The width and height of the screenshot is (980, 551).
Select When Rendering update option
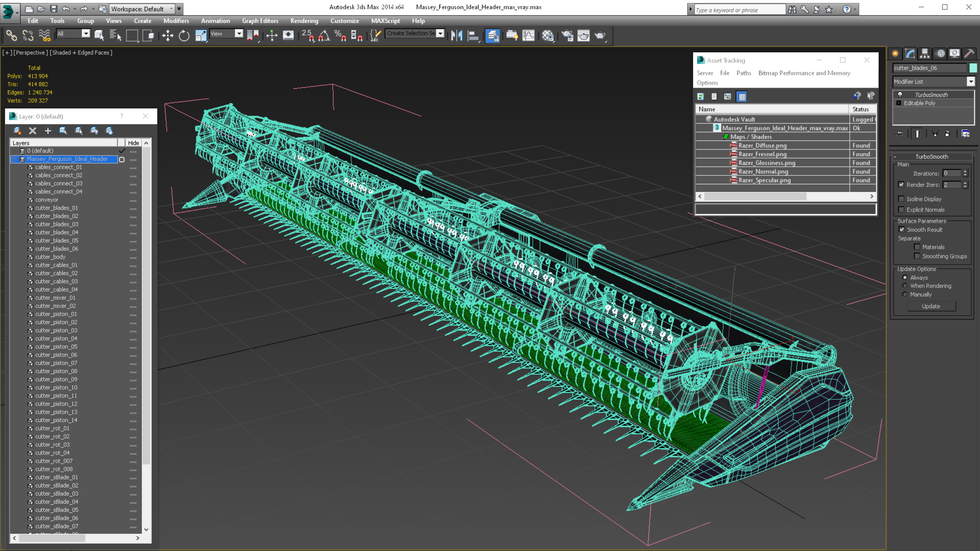[x=905, y=286]
